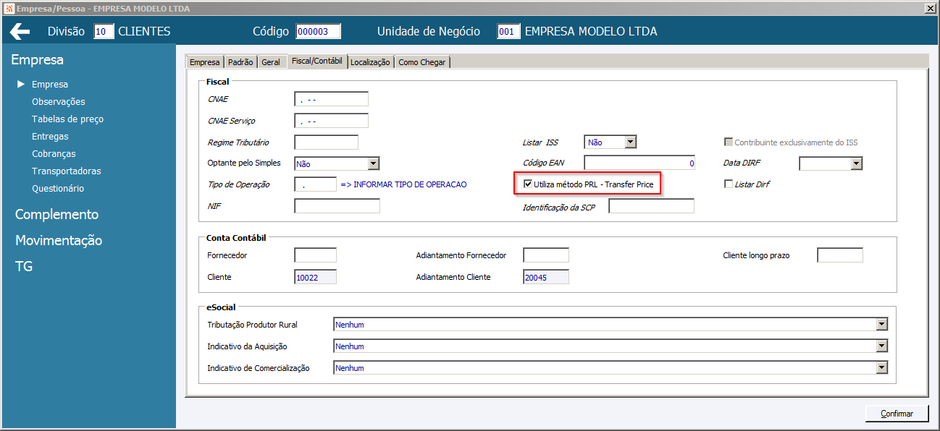940x431 pixels.
Task: Open the Optante pelo Simples dropdown
Action: pyautogui.click(x=373, y=163)
